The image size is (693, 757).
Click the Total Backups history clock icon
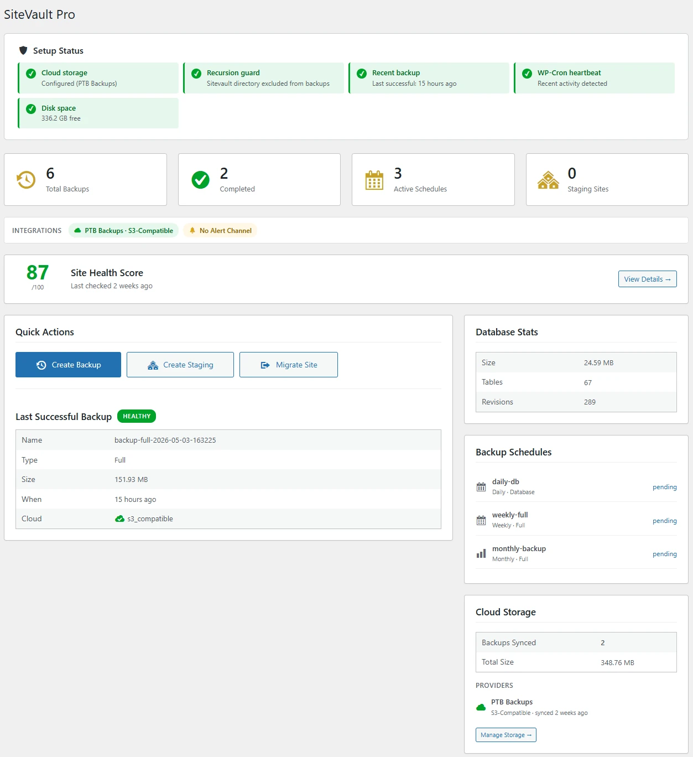click(26, 180)
